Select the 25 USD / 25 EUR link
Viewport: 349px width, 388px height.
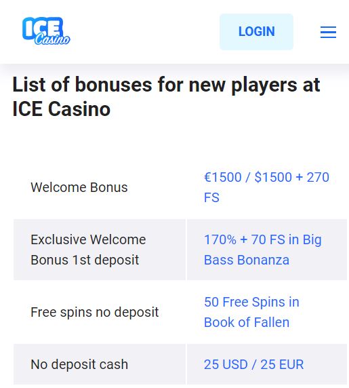254,364
